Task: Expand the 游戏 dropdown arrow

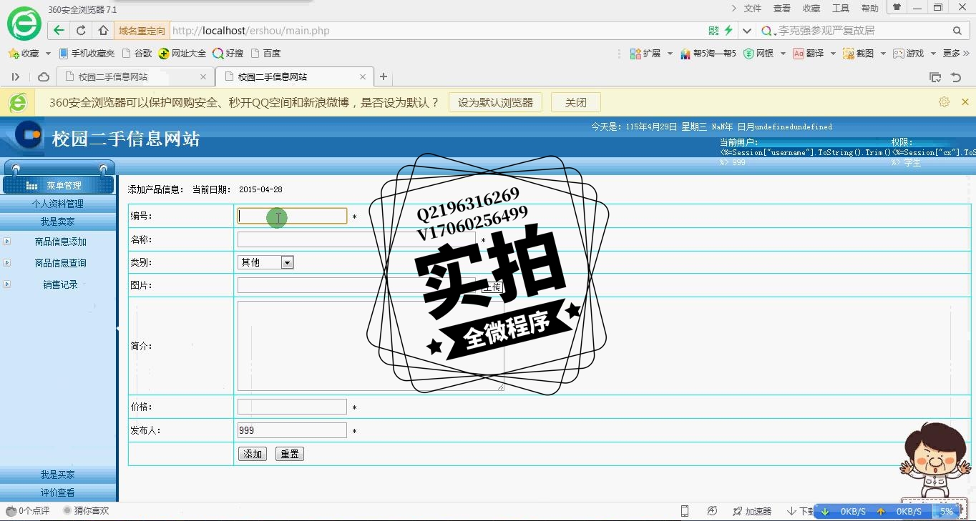Action: pyautogui.click(x=933, y=54)
